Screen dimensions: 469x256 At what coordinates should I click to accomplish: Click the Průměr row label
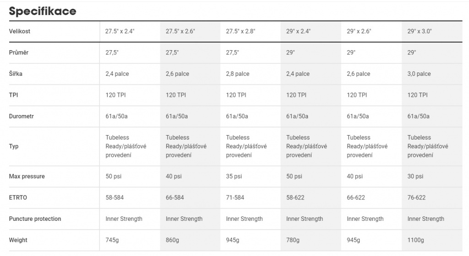pyautogui.click(x=18, y=52)
